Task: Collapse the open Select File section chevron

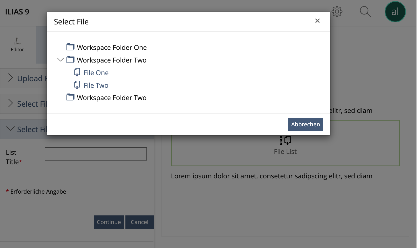Action: point(11,129)
